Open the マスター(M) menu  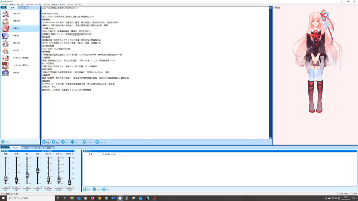click(x=29, y=4)
